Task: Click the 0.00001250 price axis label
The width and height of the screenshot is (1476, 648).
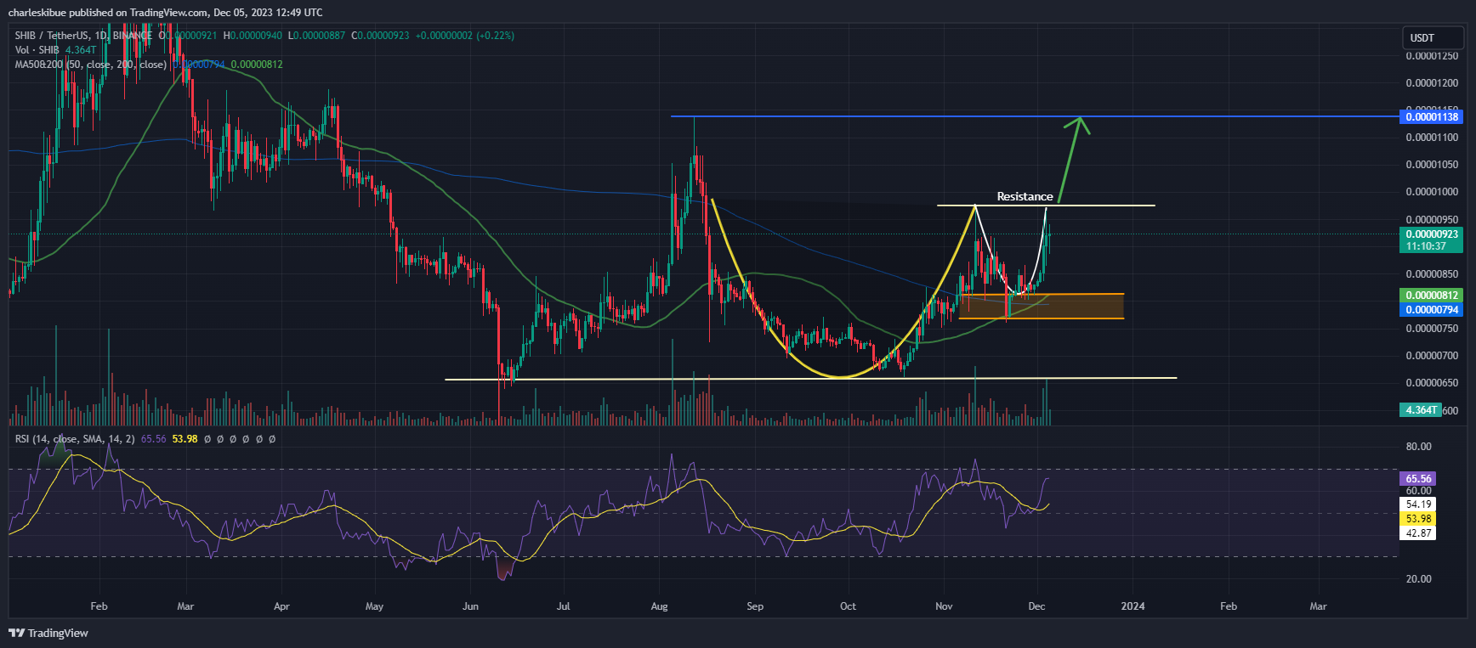Action: coord(1432,56)
